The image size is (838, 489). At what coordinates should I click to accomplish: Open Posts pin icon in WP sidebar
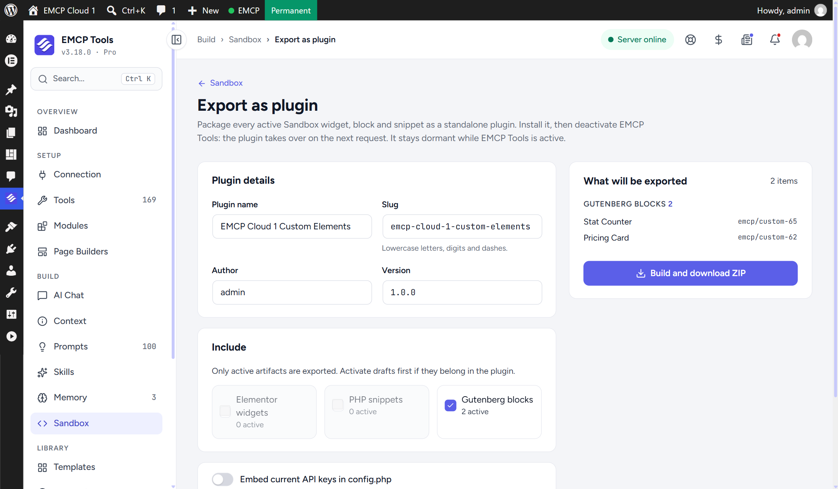coord(11,89)
